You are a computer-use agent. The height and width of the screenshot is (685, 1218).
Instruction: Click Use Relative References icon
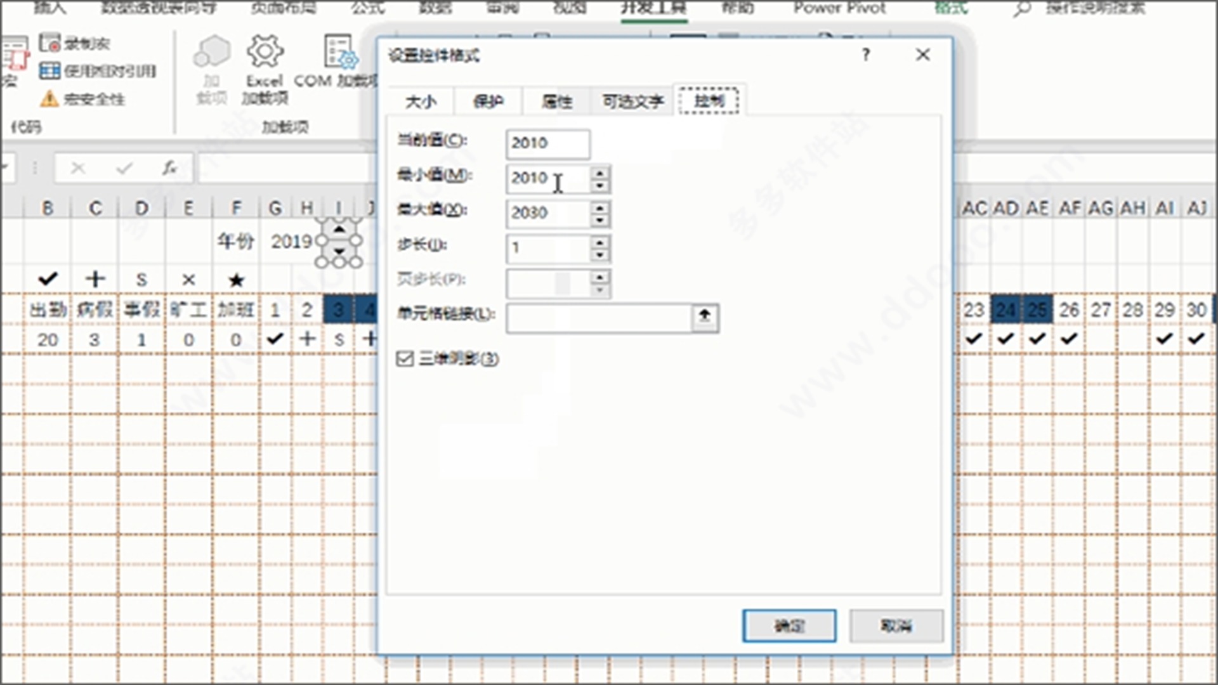coord(49,71)
